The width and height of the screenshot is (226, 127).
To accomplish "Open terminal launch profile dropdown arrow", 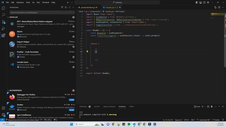I will [205, 107].
